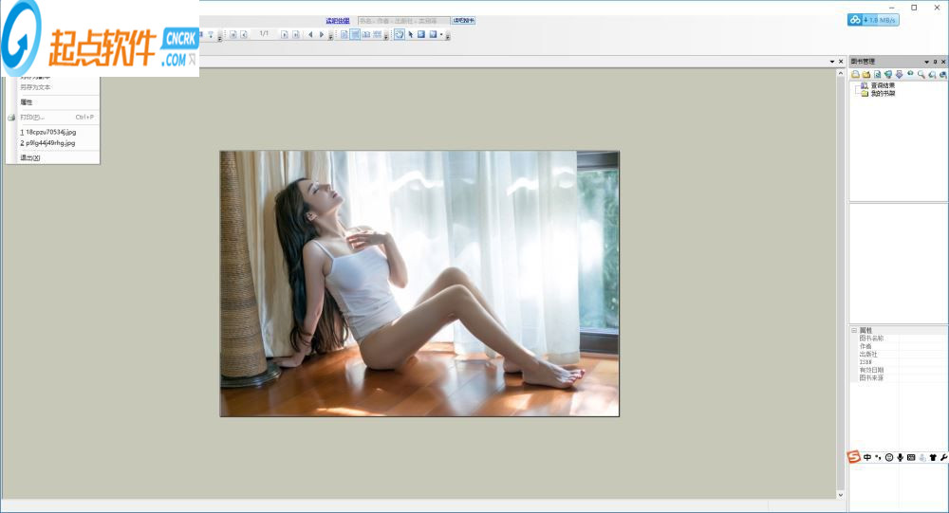Click document page icon in 图书管理 toolbar
The height and width of the screenshot is (513, 949).
(878, 74)
